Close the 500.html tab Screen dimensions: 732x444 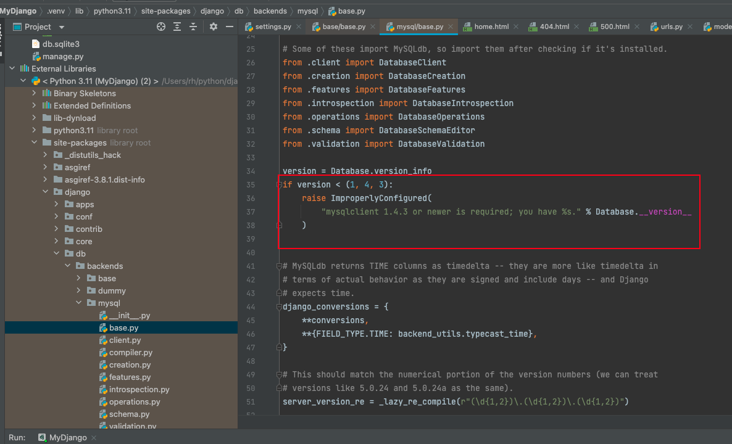pyautogui.click(x=637, y=27)
